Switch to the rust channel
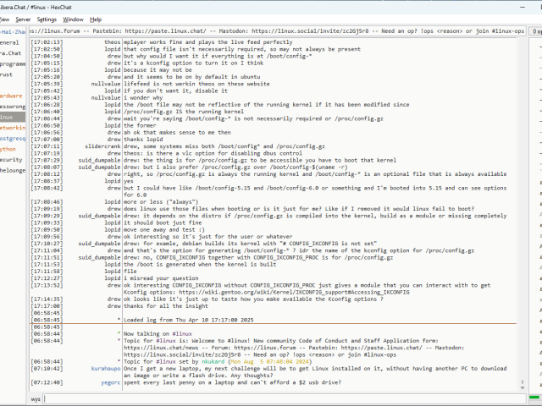 (7, 74)
